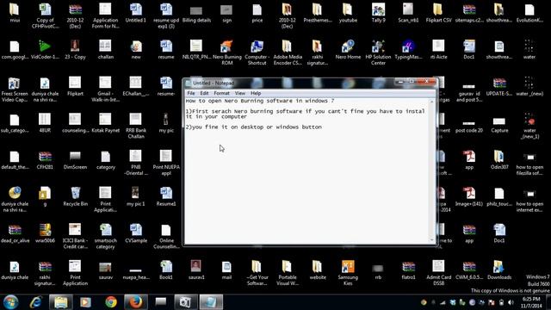Launch Google Chrome from taskbar

(x=111, y=302)
